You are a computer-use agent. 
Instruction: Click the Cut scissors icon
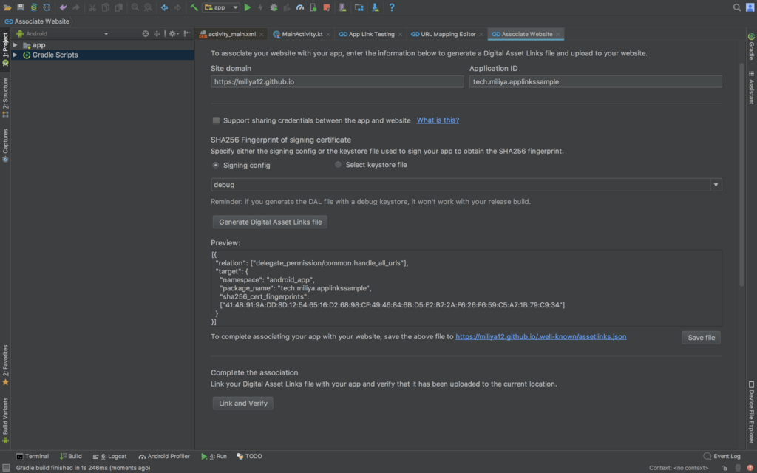pos(92,7)
